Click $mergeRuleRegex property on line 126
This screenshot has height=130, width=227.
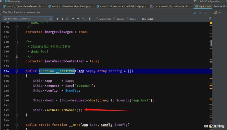pos(58,32)
